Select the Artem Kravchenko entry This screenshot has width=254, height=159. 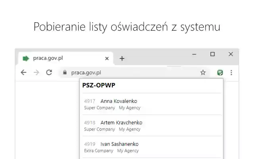[152, 126]
